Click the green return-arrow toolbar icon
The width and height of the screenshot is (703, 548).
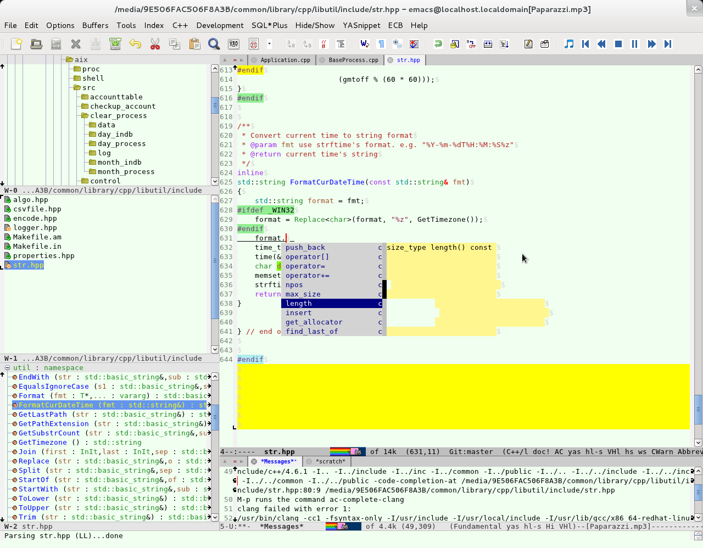coord(438,44)
